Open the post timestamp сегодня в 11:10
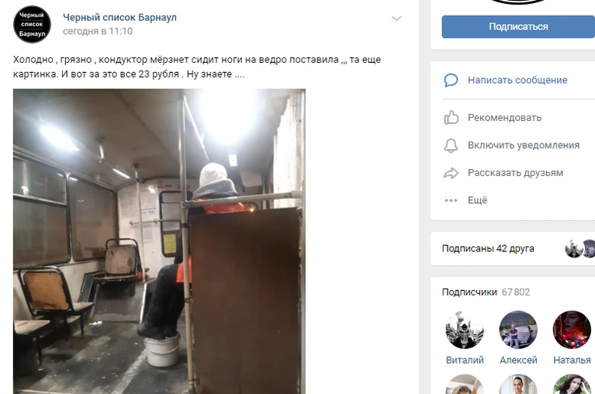Viewport: 595px width, 394px height. pos(98,31)
